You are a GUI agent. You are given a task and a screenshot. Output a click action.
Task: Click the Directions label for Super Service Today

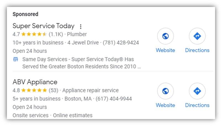pos(197,50)
